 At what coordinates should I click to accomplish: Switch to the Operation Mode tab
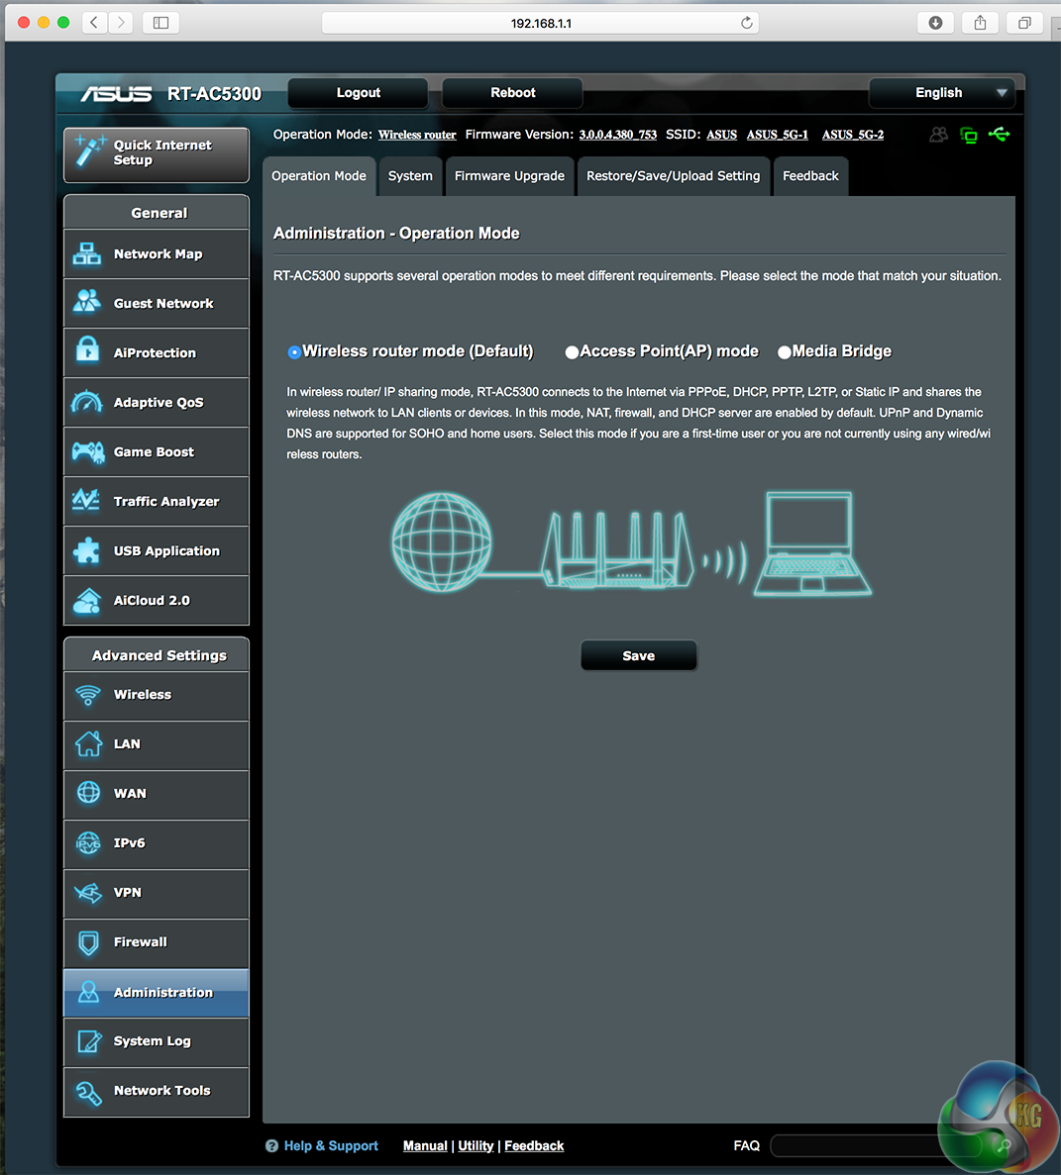319,176
